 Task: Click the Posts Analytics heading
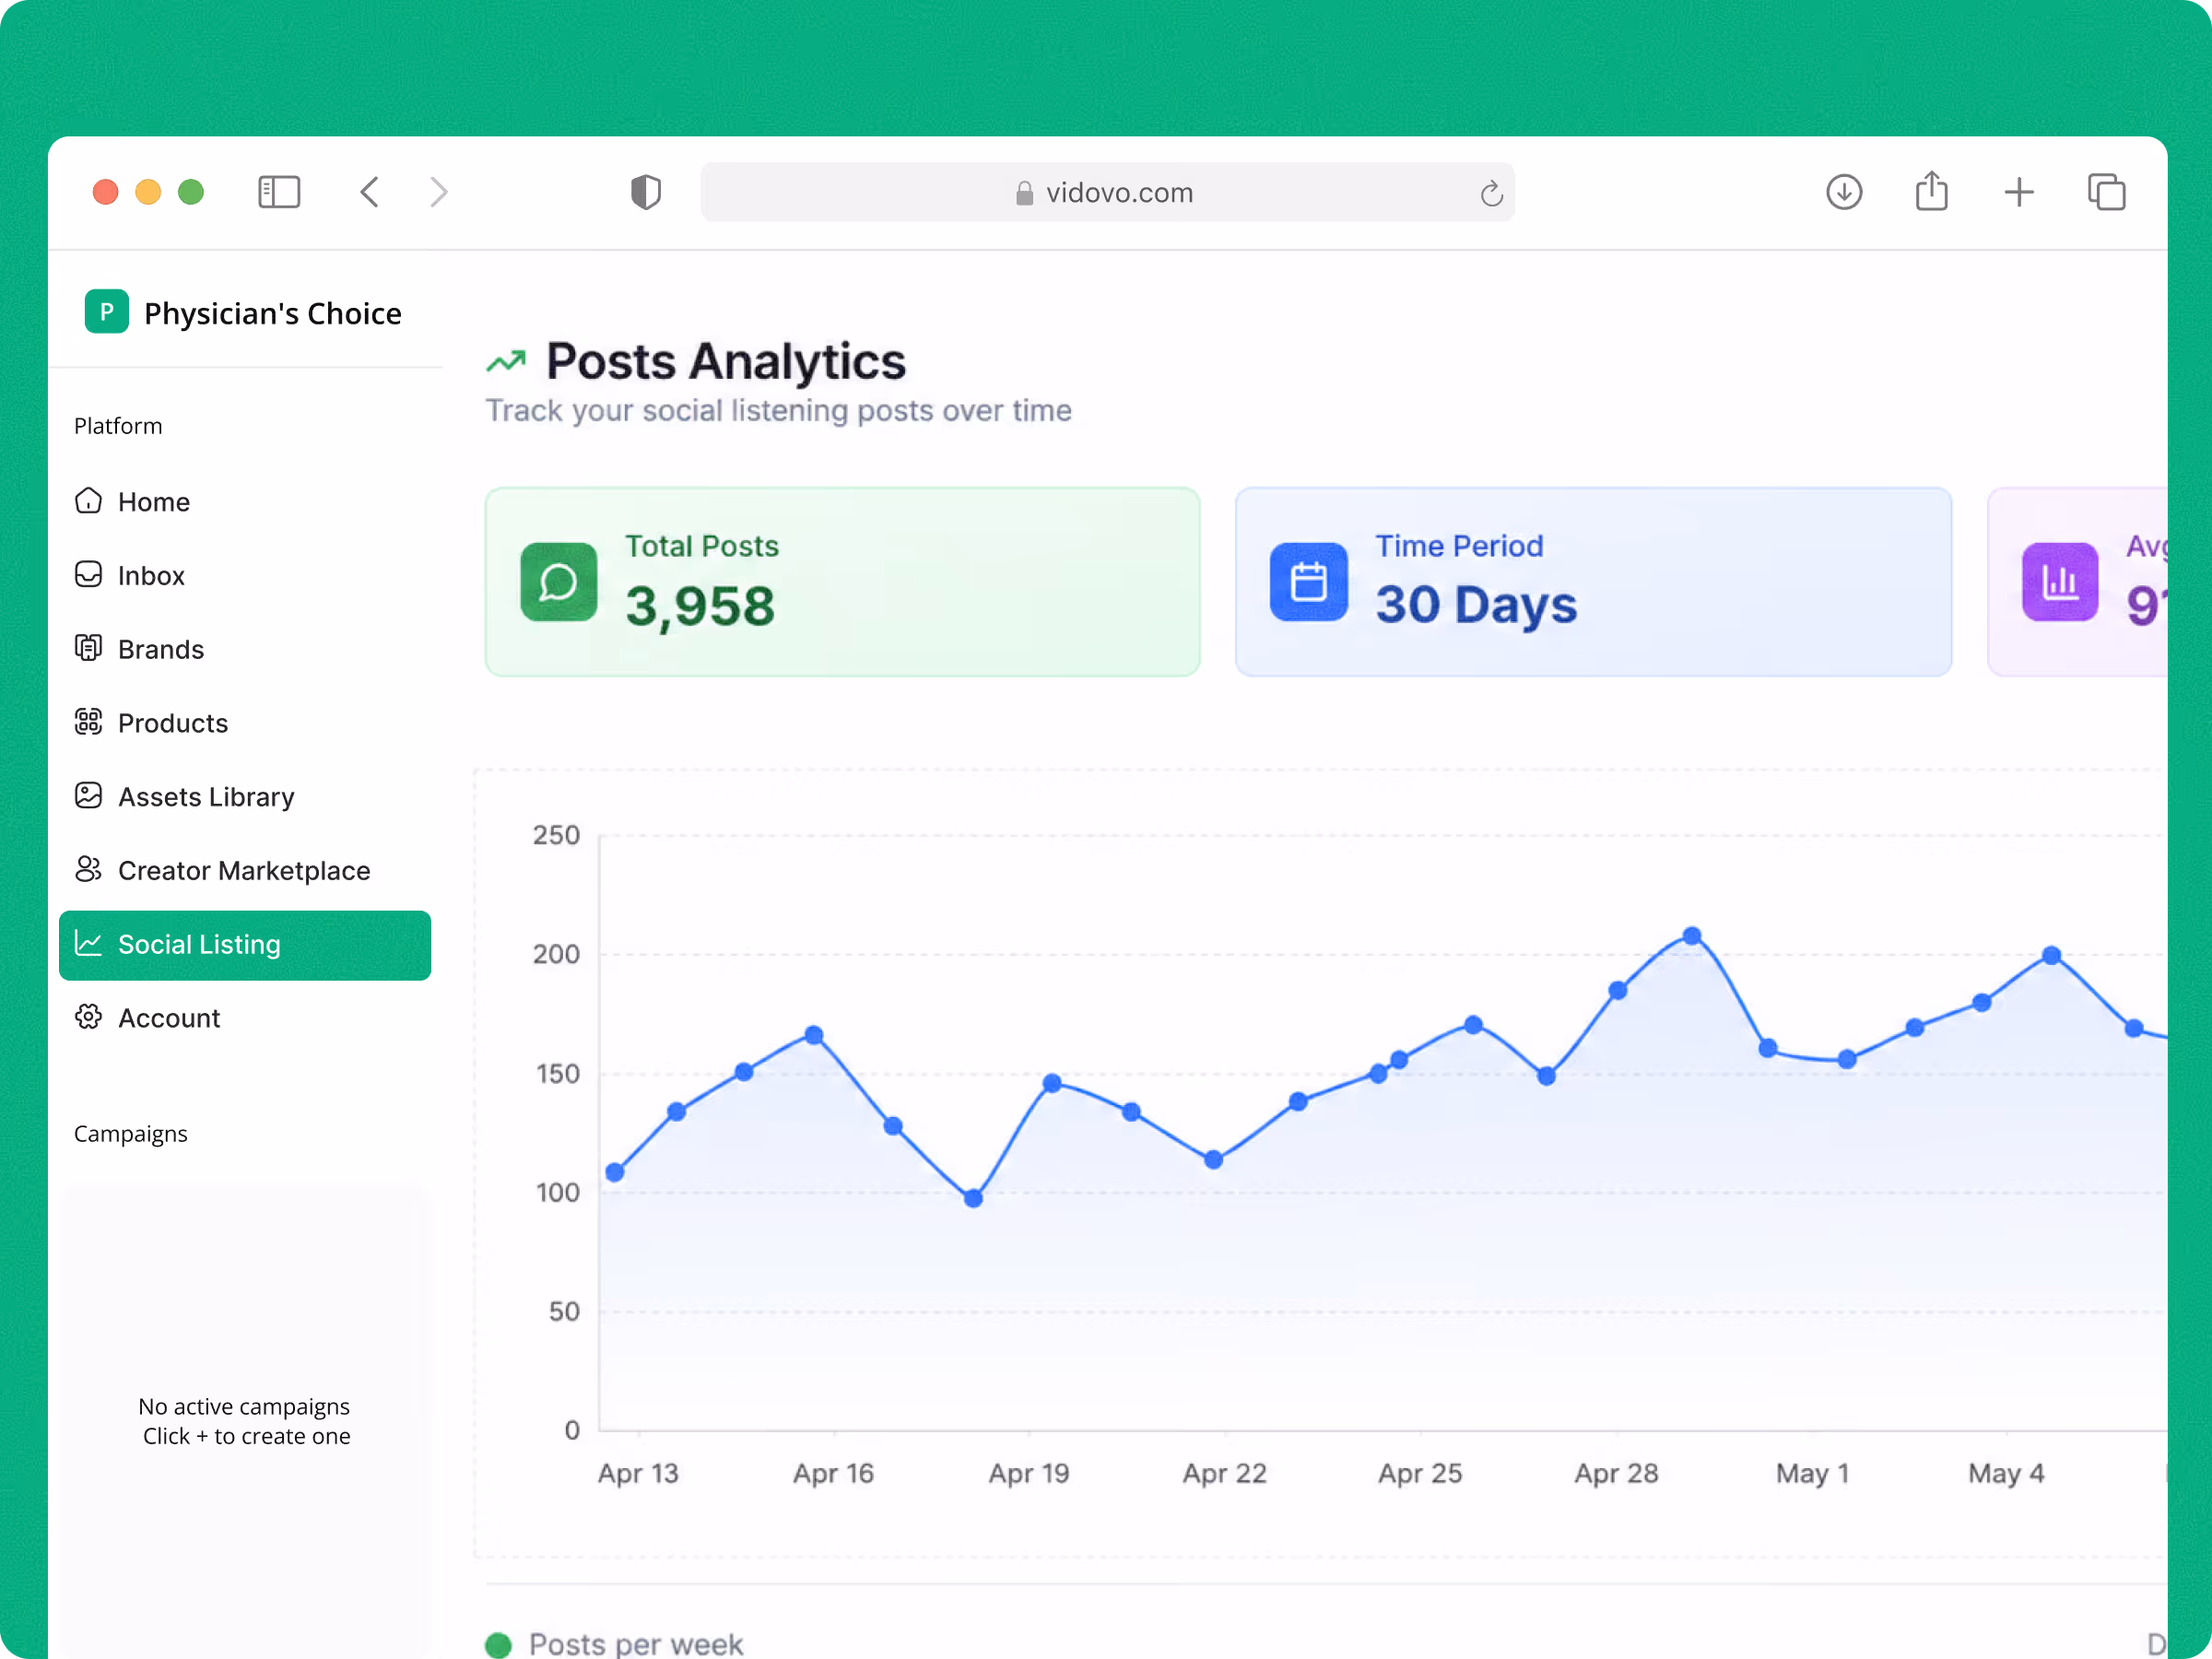(726, 361)
